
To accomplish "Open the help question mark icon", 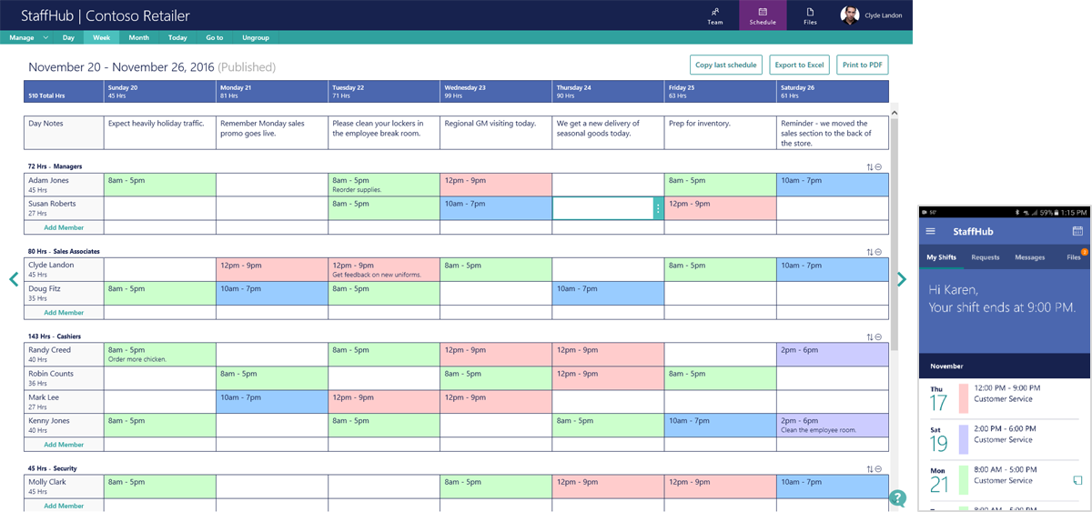I will click(898, 498).
